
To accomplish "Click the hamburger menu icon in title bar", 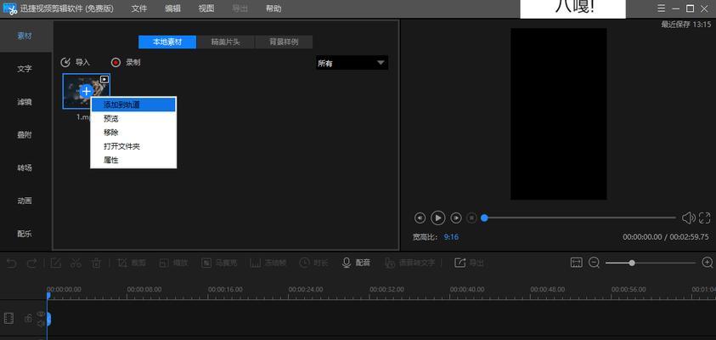I will (661, 8).
